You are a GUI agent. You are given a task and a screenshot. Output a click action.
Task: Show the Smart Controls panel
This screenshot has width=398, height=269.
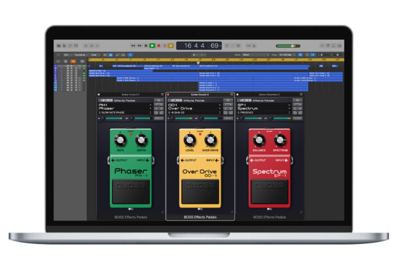click(x=86, y=46)
